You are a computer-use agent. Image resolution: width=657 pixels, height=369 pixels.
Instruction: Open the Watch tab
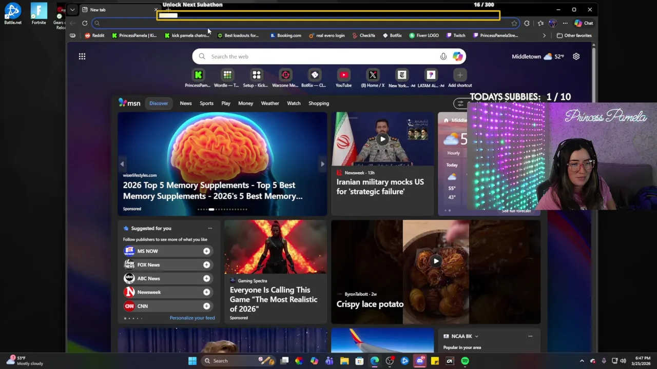(294, 104)
